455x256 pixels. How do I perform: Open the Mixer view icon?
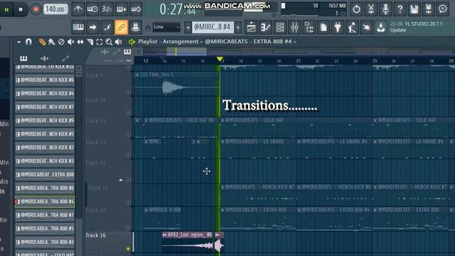(x=294, y=27)
